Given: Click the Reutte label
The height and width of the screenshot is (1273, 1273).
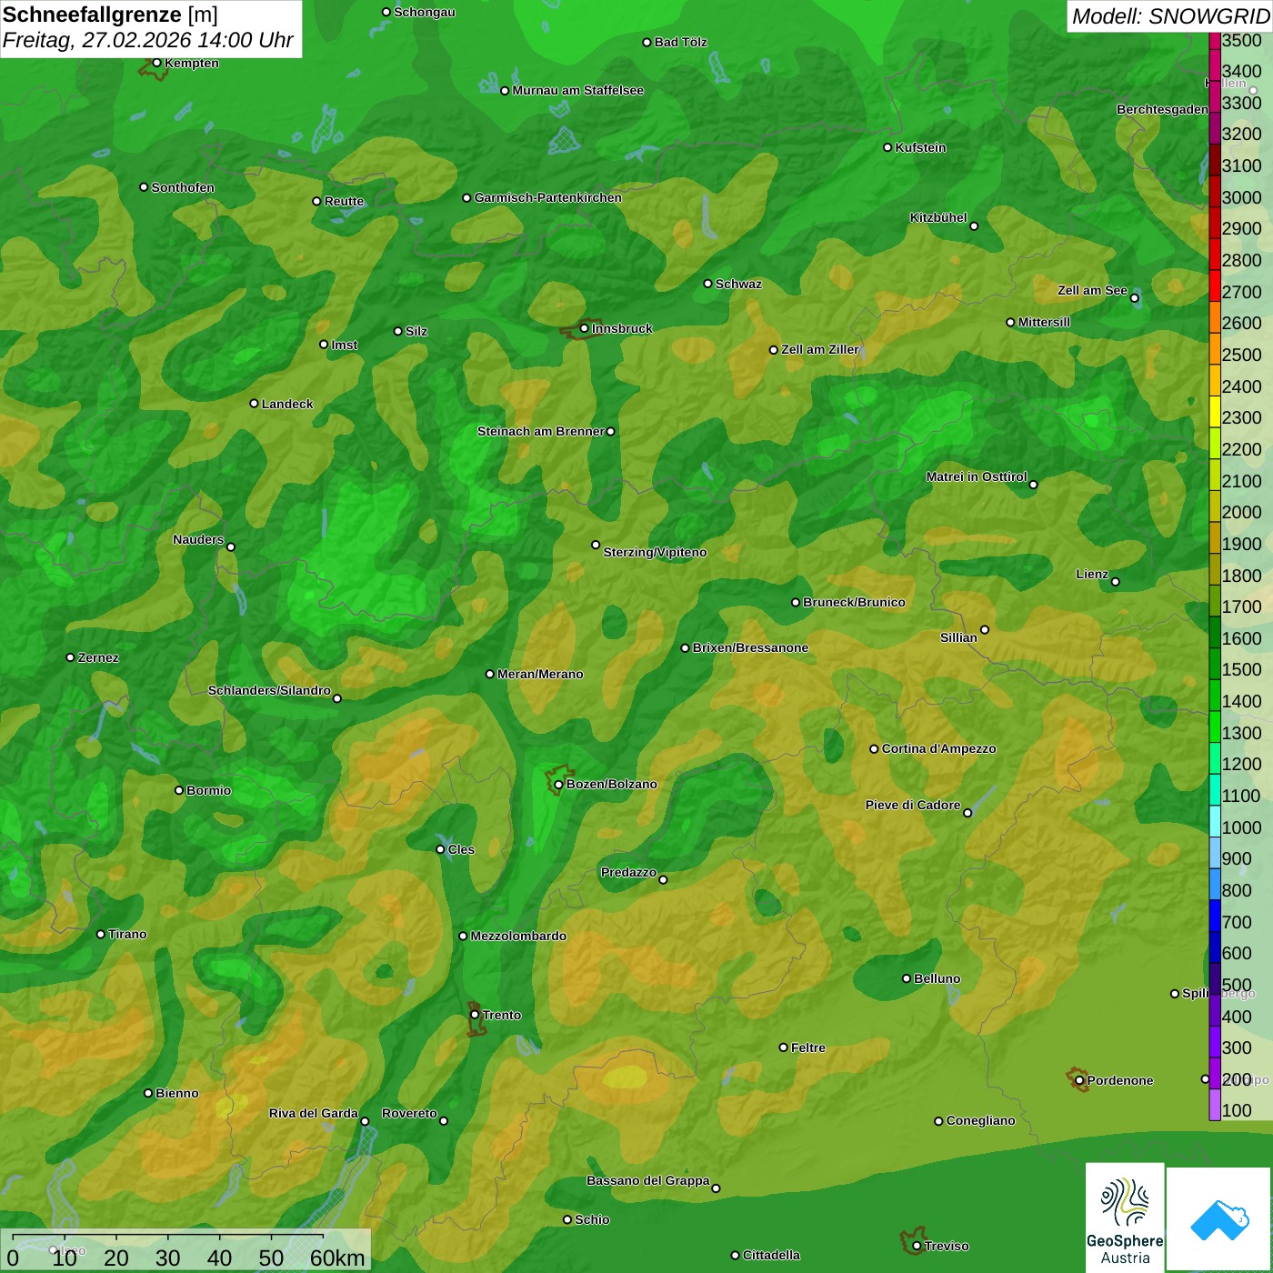Looking at the screenshot, I should (344, 201).
